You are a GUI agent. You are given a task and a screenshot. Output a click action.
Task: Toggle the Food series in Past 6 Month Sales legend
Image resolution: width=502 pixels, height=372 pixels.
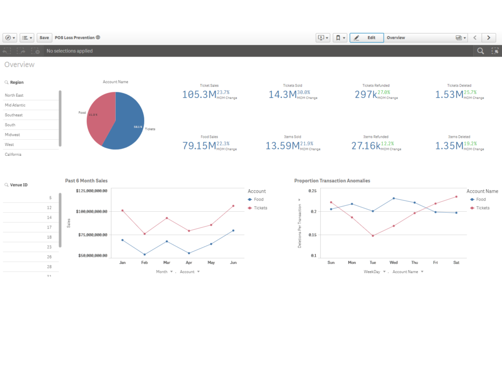[259, 199]
